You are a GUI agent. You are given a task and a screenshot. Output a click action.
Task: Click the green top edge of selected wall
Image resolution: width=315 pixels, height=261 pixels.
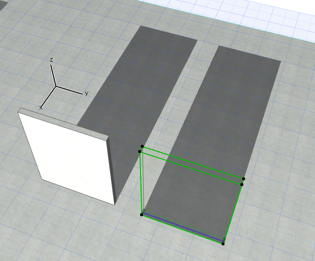[193, 163]
